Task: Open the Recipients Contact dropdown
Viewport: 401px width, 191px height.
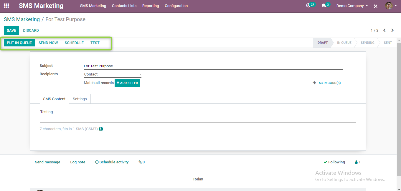Action: coord(113,74)
